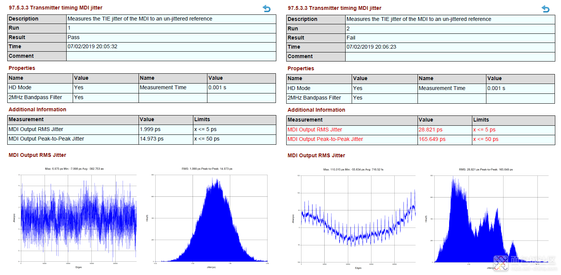Viewport: 561px width, 275px height.
Task: Click the Run 1 report title '97.5.3.3 Transmitter timing MDI jitter'
Action: coord(56,8)
